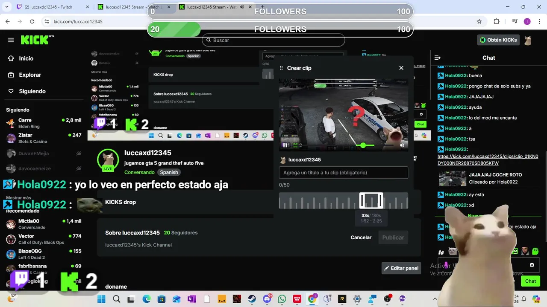547x307 pixels.
Task: Open Microsoft Edge from taskbar
Action: [146, 299]
